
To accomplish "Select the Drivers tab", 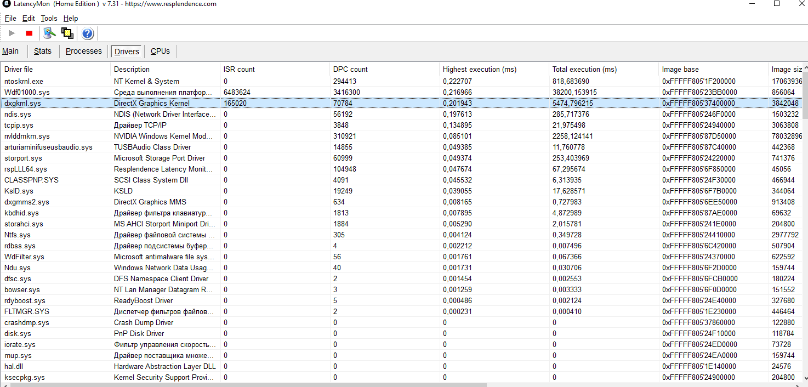I will [127, 52].
